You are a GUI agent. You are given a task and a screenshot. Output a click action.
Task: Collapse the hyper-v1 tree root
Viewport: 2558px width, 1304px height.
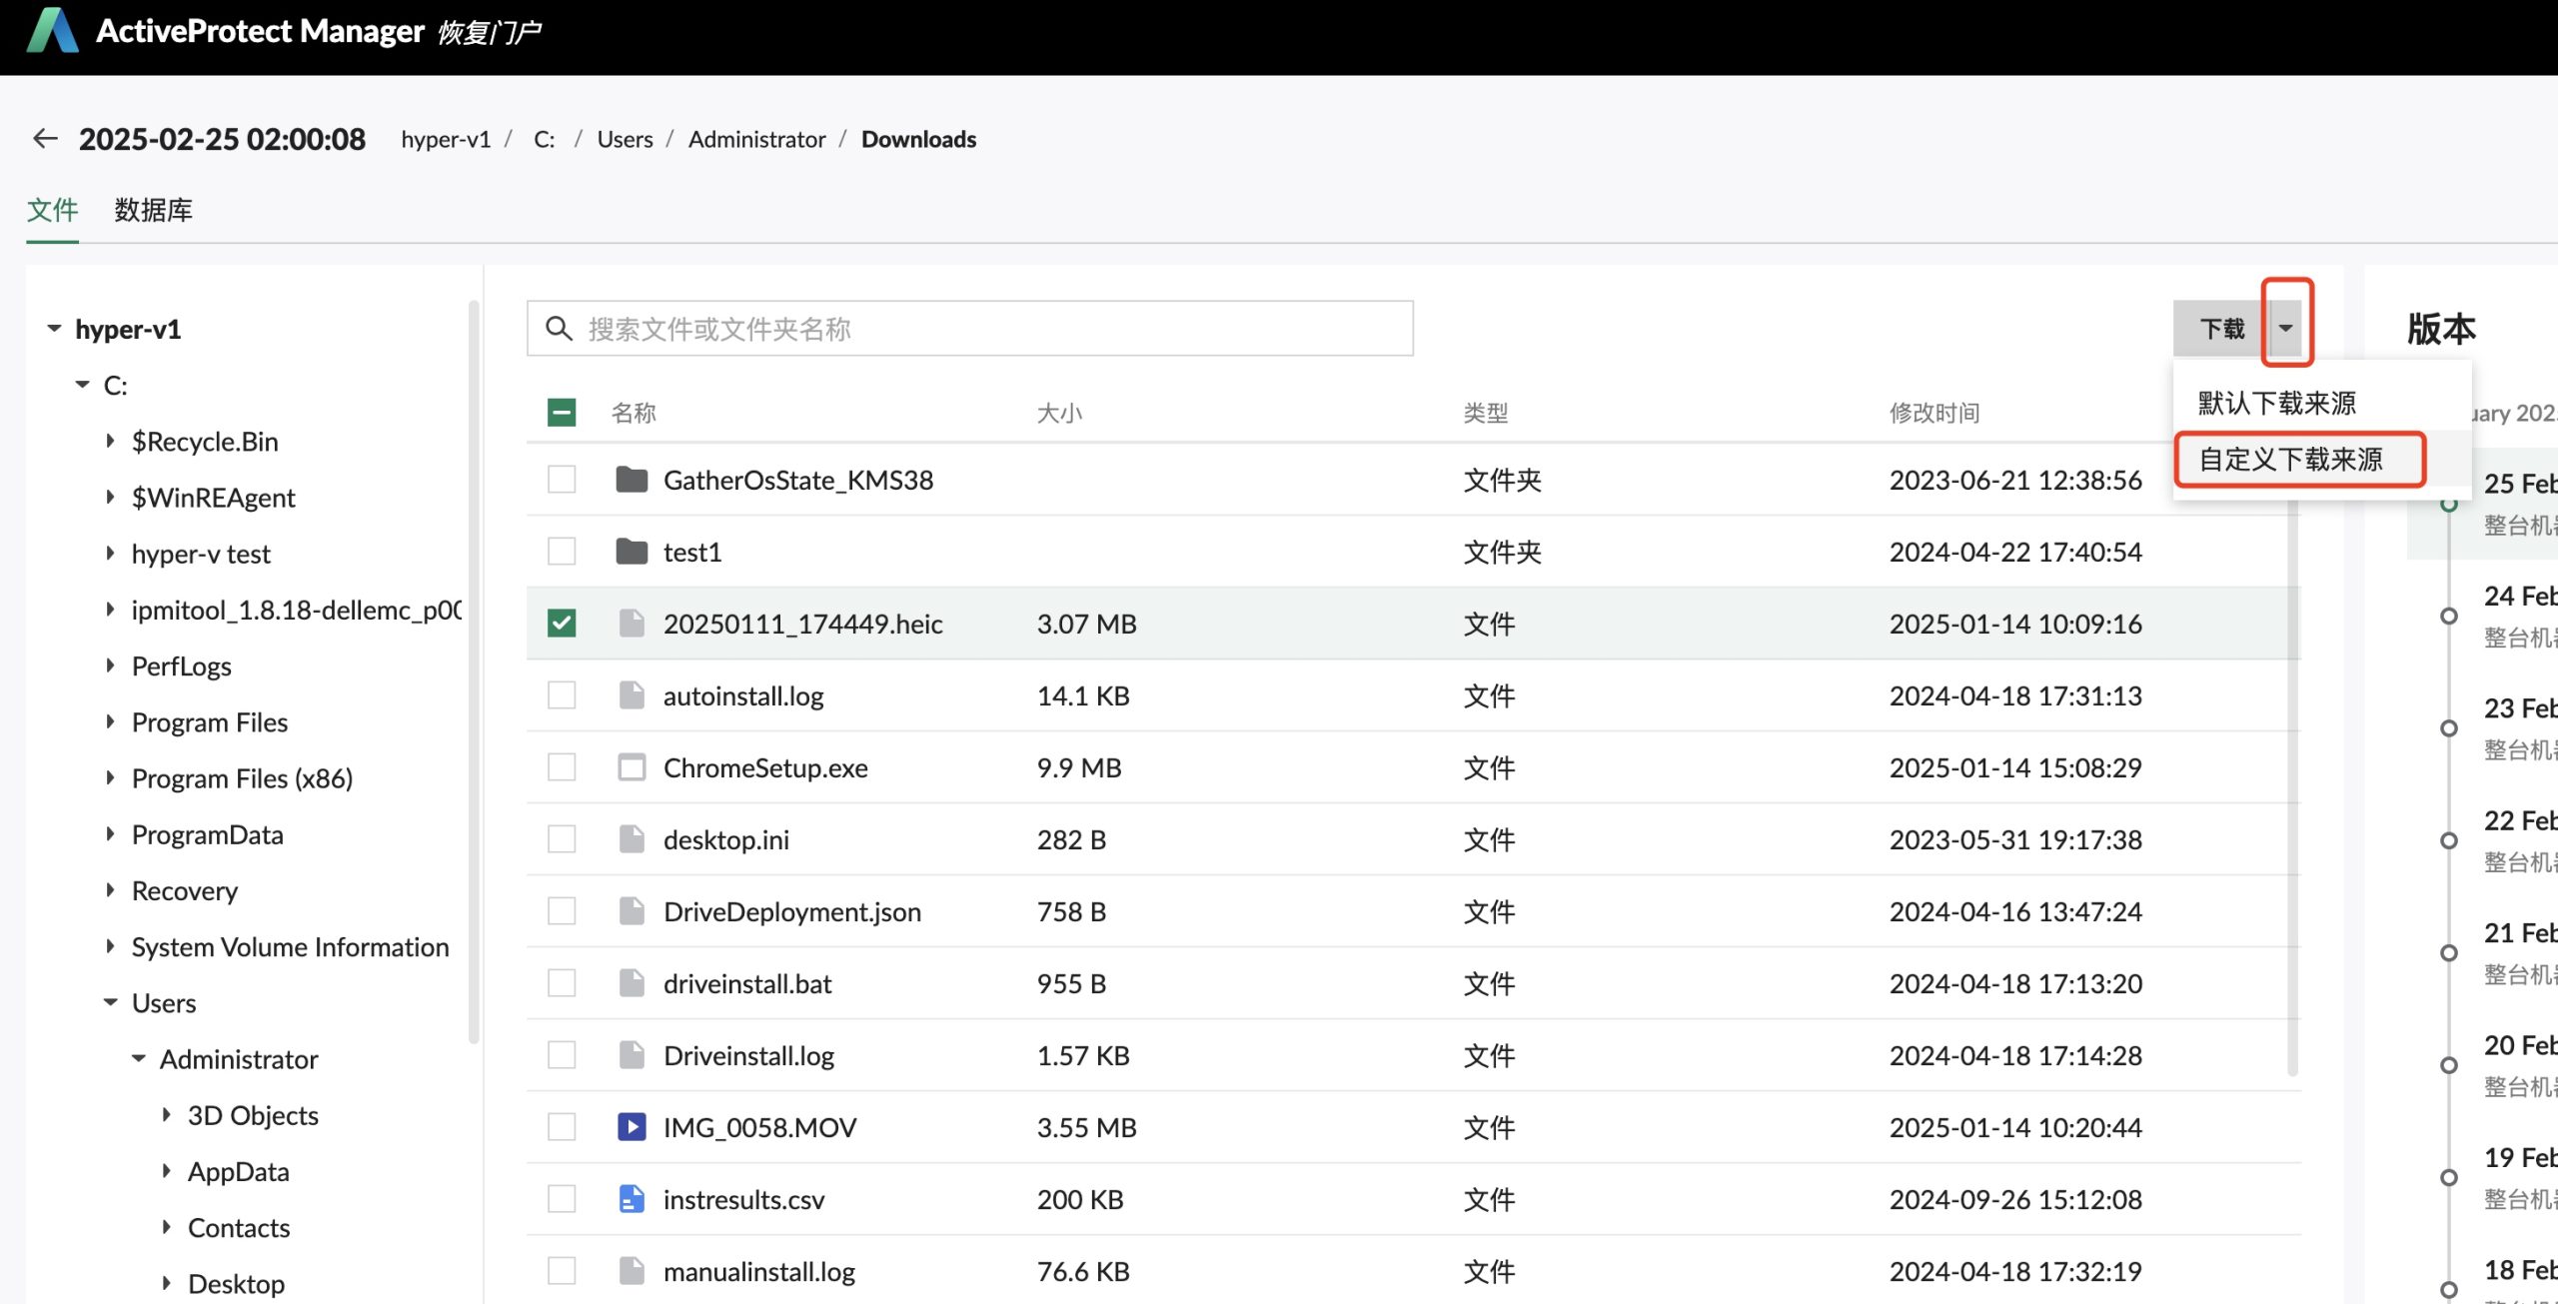[54, 329]
